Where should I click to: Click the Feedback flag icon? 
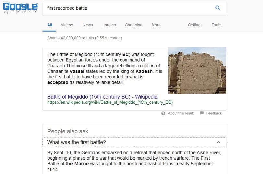202,113
